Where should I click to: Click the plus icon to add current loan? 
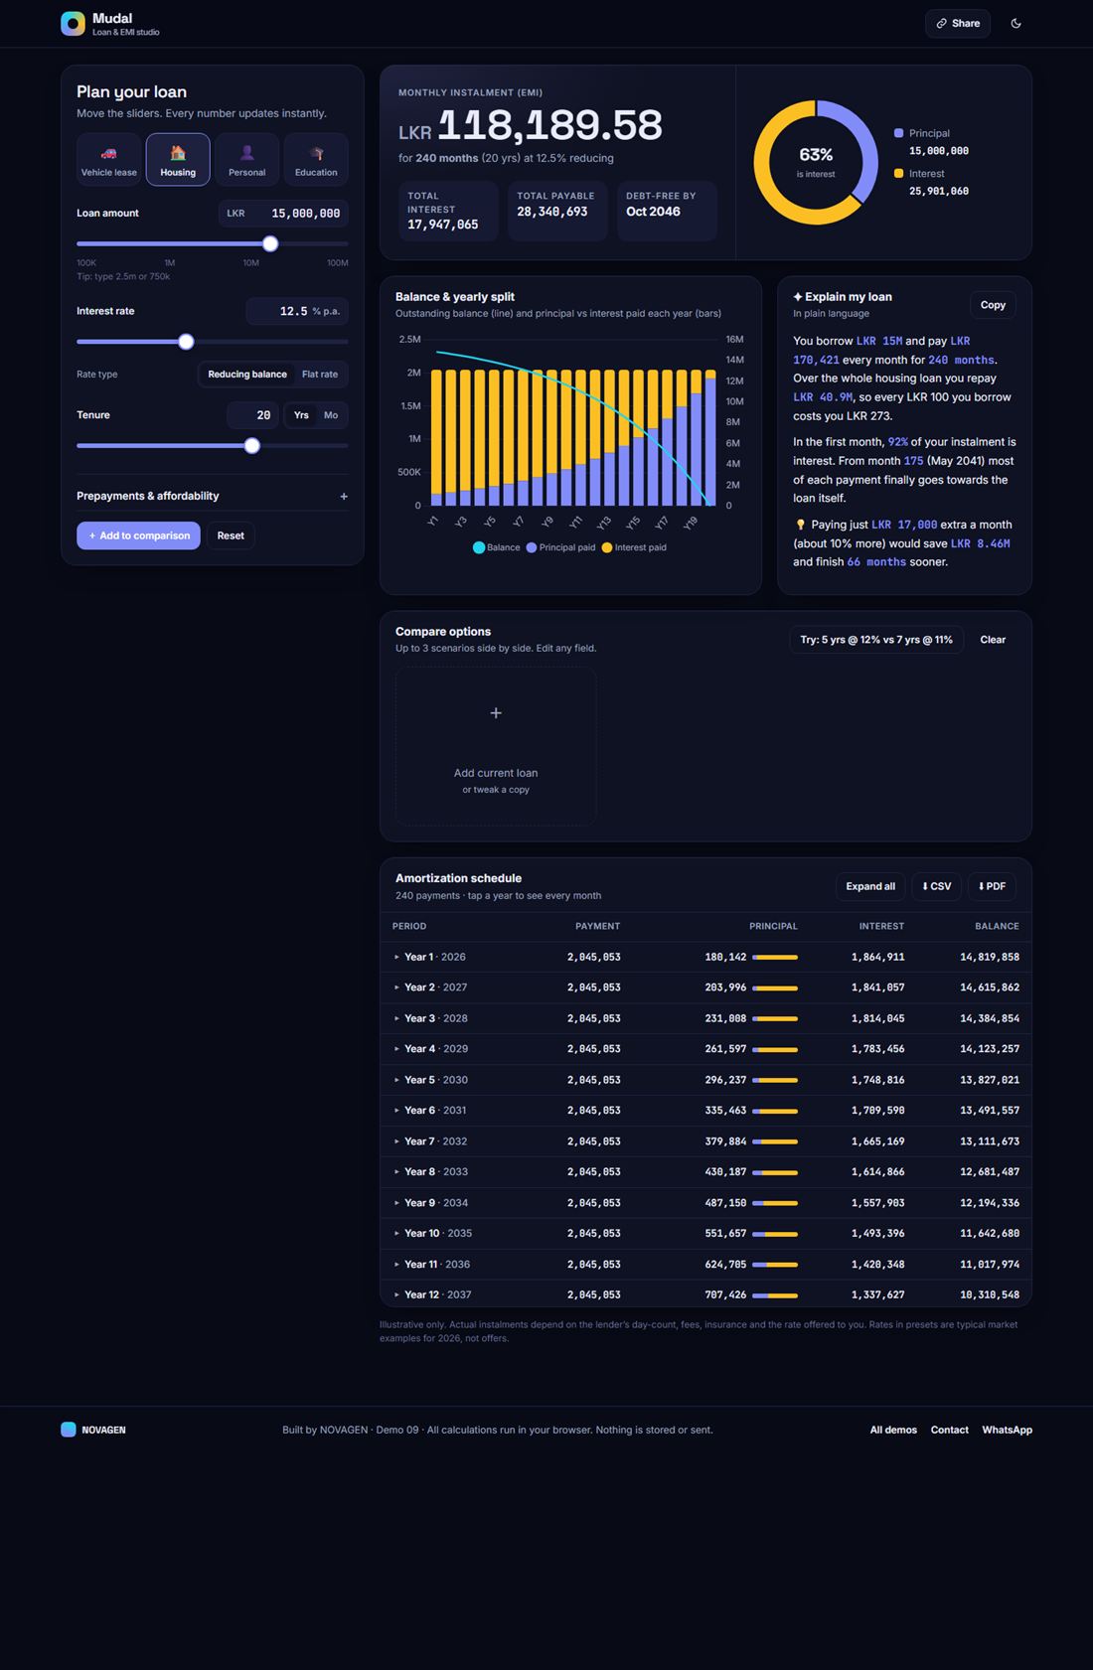pos(496,713)
